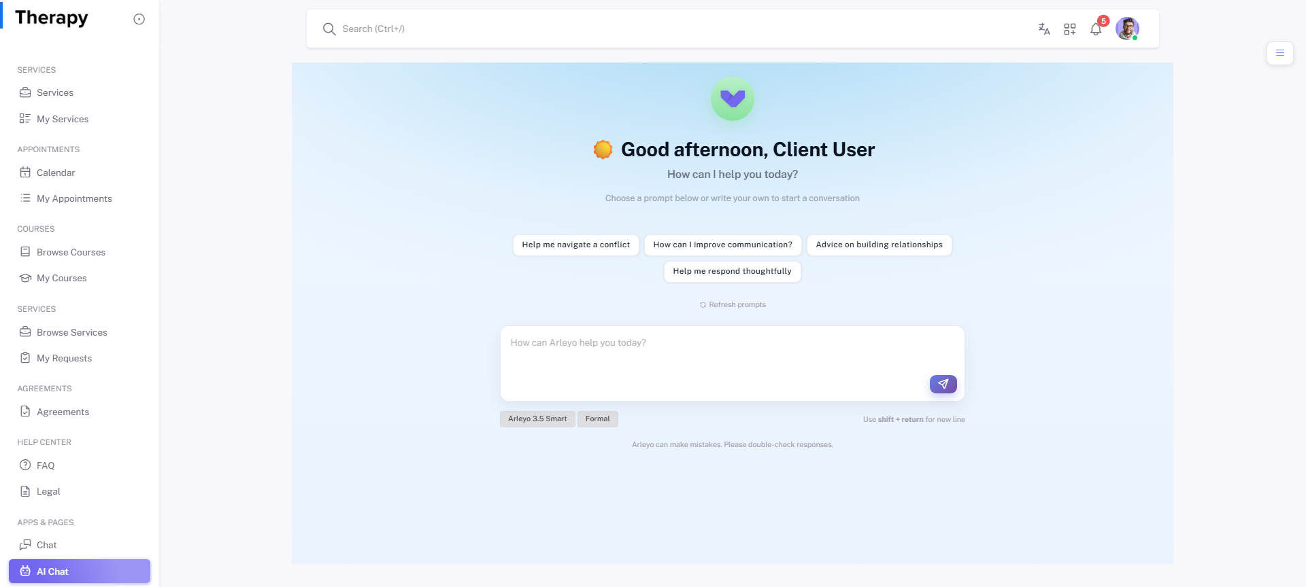
Task: Click the 'Arleyo can make mistakes' disclaimer text
Action: coord(733,445)
